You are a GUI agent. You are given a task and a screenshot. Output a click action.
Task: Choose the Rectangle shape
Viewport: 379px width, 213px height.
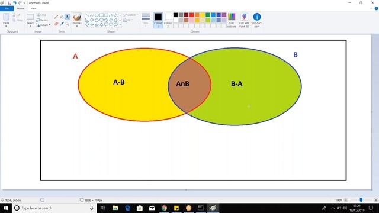tap(101, 15)
